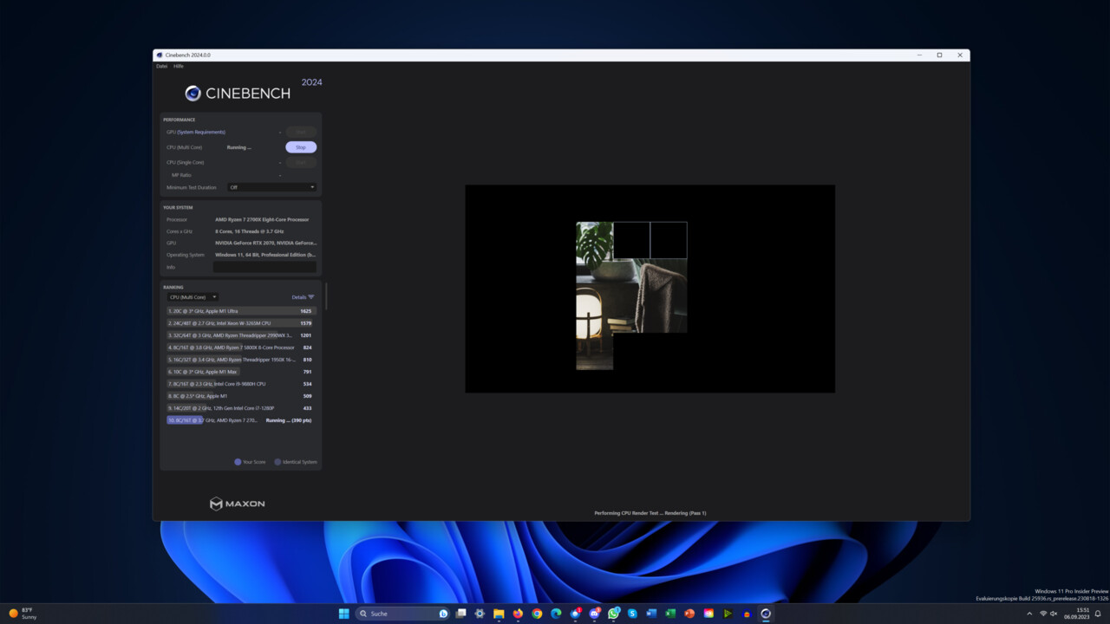Open the GPU System Requirements link

tap(201, 132)
